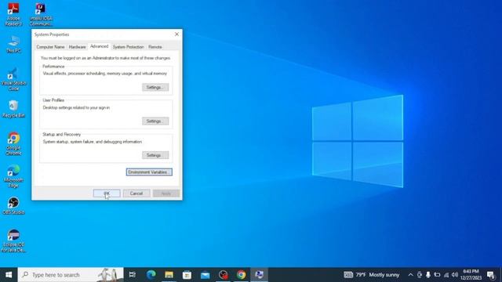The image size is (502, 282).
Task: Click the Type here to search box
Action: [x=71, y=275]
